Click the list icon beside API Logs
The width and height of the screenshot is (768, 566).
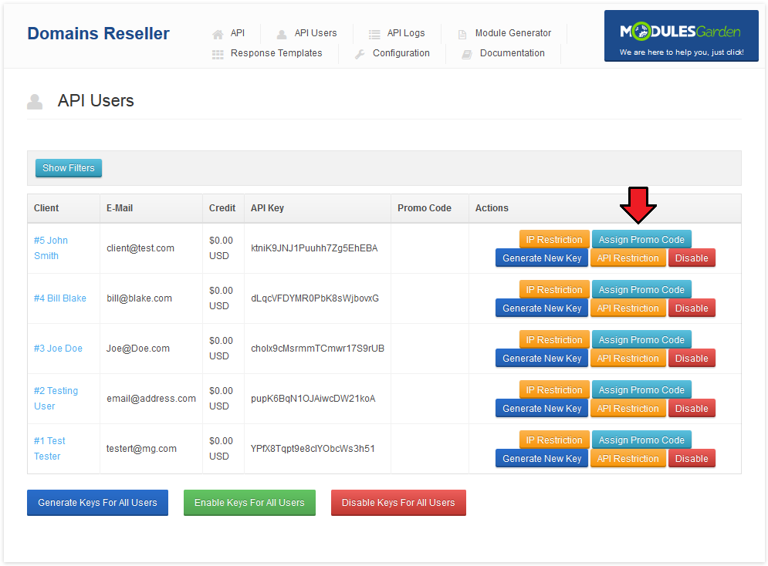tap(374, 34)
